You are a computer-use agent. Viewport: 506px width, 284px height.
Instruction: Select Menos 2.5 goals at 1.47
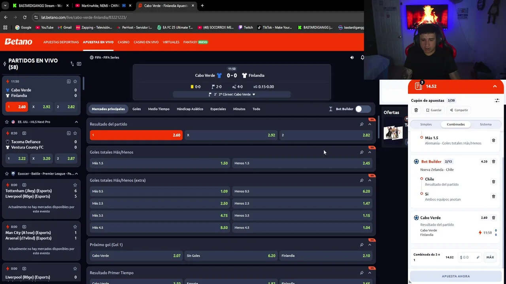point(302,204)
